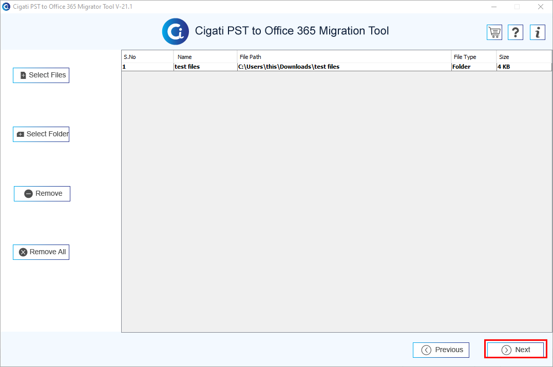Image resolution: width=553 pixels, height=367 pixels.
Task: Select the serial number '1' cell
Action: click(147, 67)
